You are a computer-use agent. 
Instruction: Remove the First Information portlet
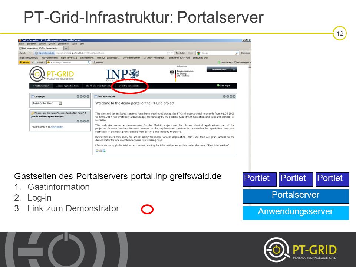(234, 96)
